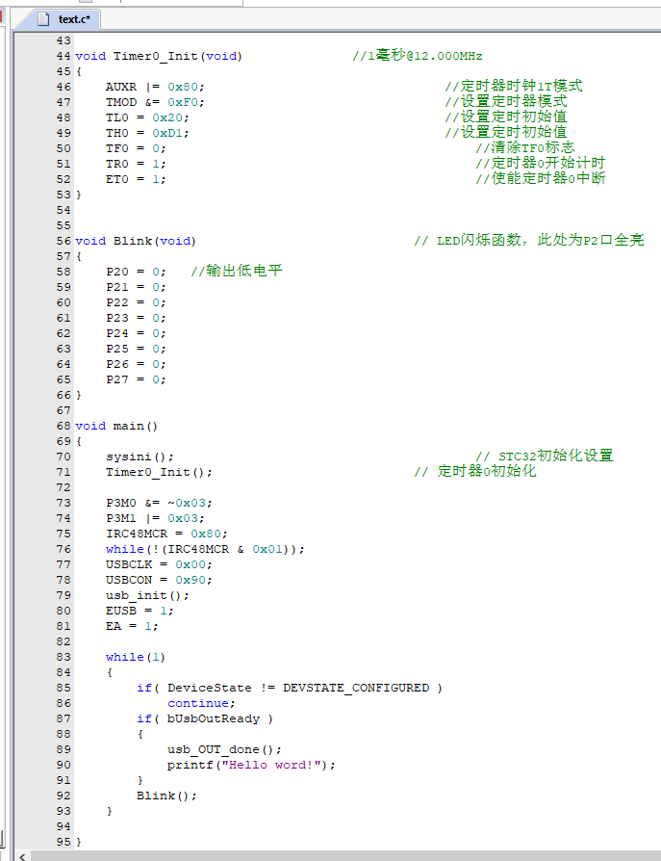
Task: Click the 'usb_OUT_done();' call
Action: click(224, 749)
